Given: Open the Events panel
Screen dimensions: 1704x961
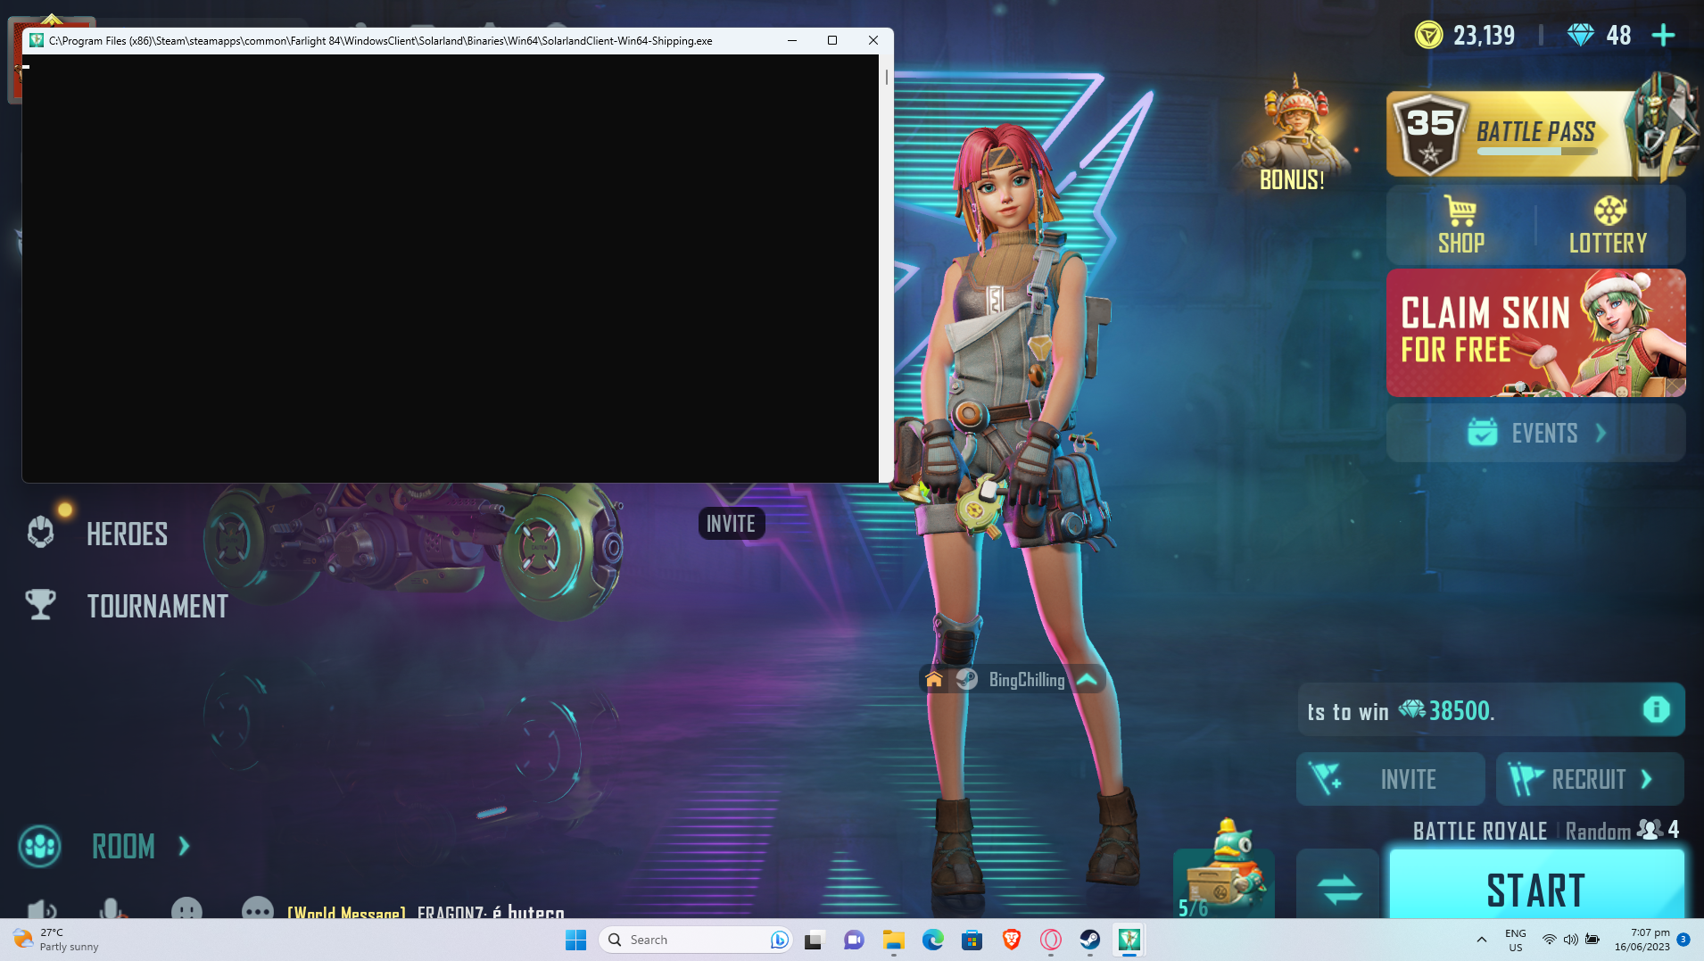Looking at the screenshot, I should [1536, 433].
